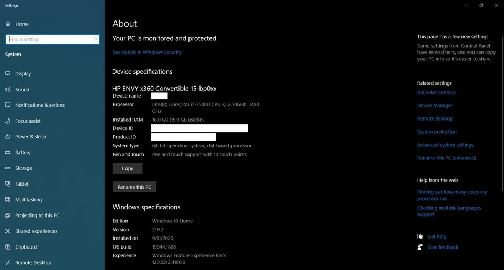
Task: Click the Battery icon
Action: tap(8, 152)
